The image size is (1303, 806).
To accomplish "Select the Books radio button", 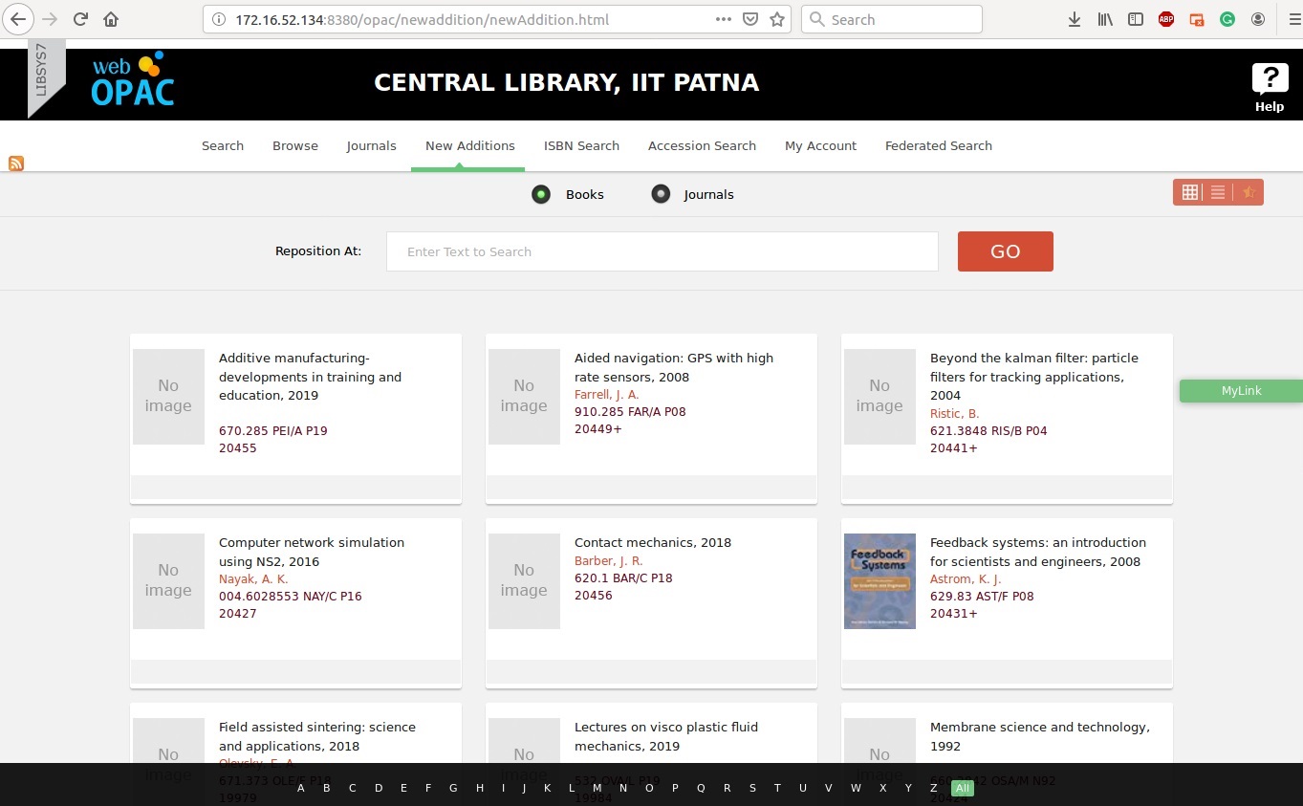I will coord(541,194).
